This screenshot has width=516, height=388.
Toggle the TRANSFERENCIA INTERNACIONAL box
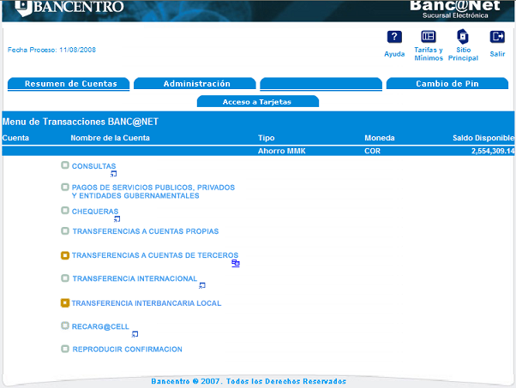coord(65,278)
